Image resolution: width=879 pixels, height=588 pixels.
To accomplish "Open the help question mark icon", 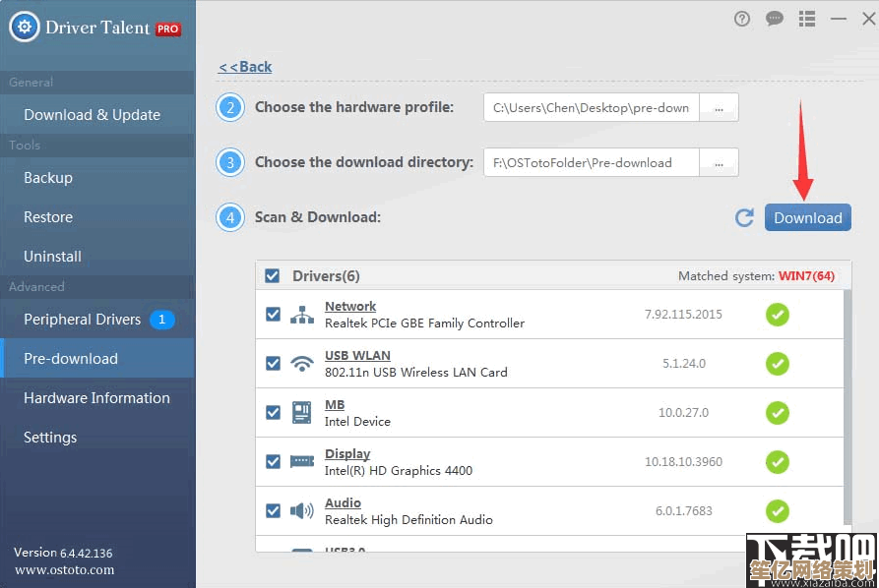I will click(742, 19).
